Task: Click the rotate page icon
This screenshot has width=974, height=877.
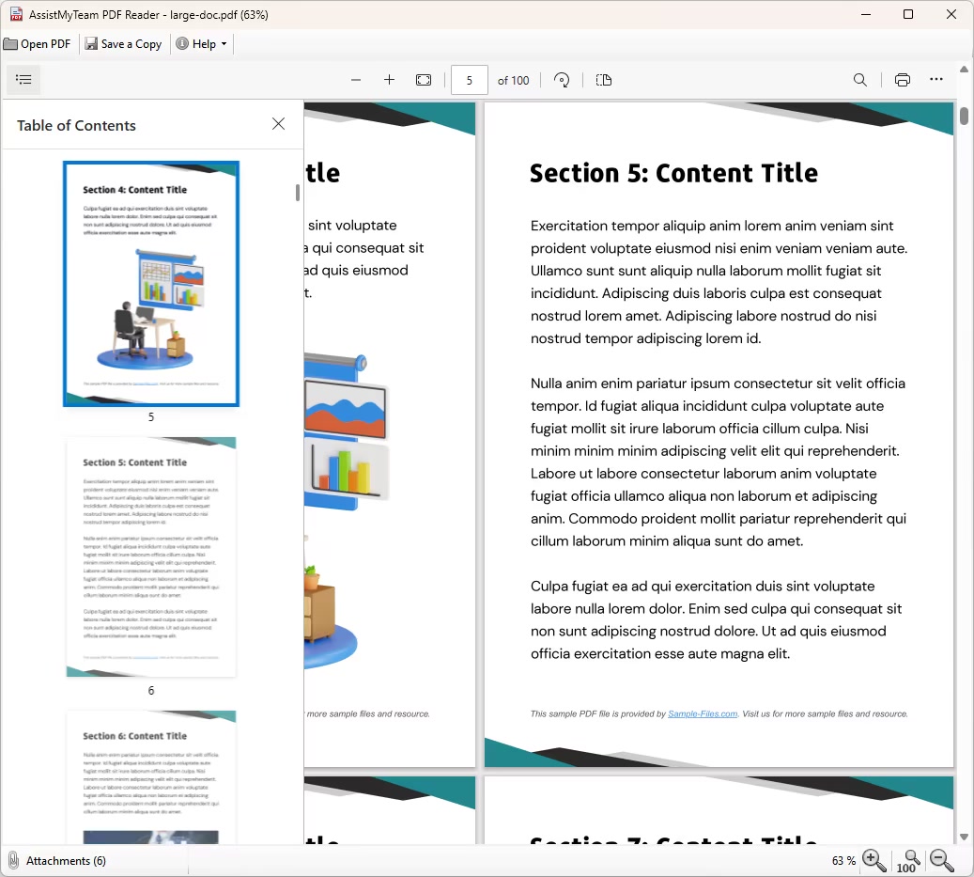Action: click(x=562, y=80)
